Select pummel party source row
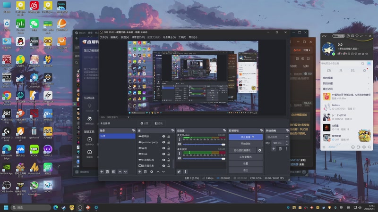This screenshot has height=212, width=378. point(155,142)
